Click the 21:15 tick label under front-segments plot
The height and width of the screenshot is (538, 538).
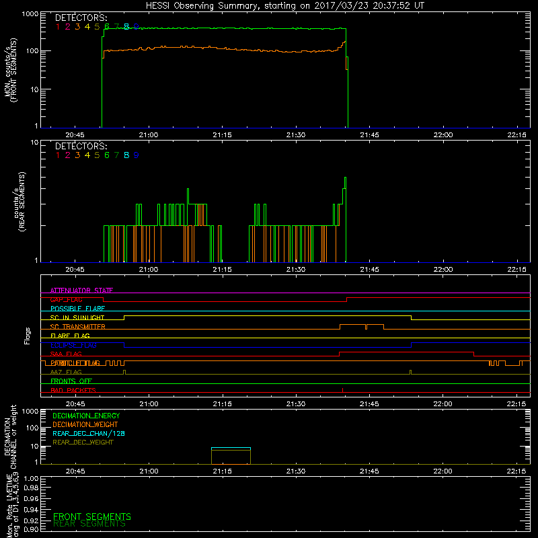pos(222,135)
